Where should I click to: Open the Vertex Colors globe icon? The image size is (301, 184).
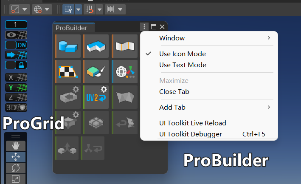124,72
